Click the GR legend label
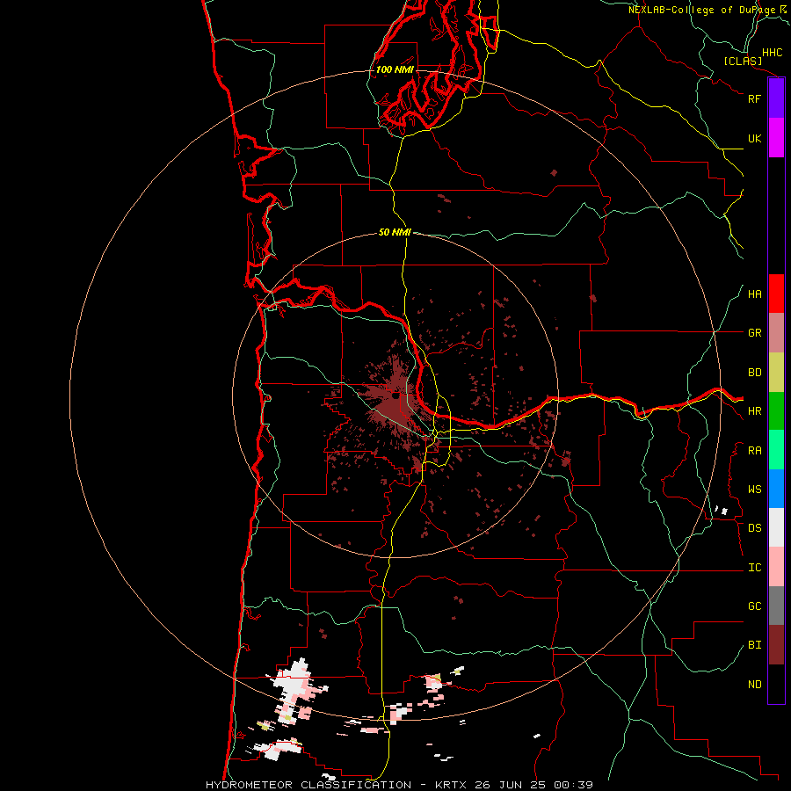This screenshot has width=791, height=791. [x=754, y=333]
